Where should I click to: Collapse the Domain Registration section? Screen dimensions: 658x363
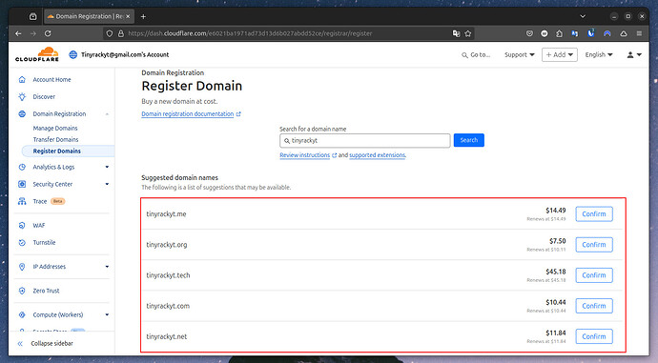coord(107,114)
